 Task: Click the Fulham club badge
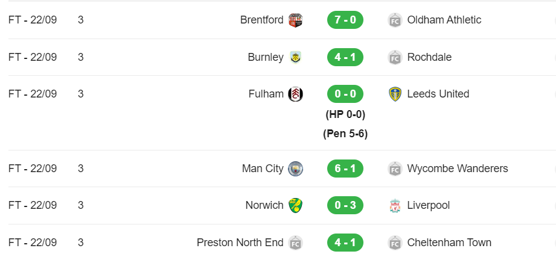click(295, 94)
